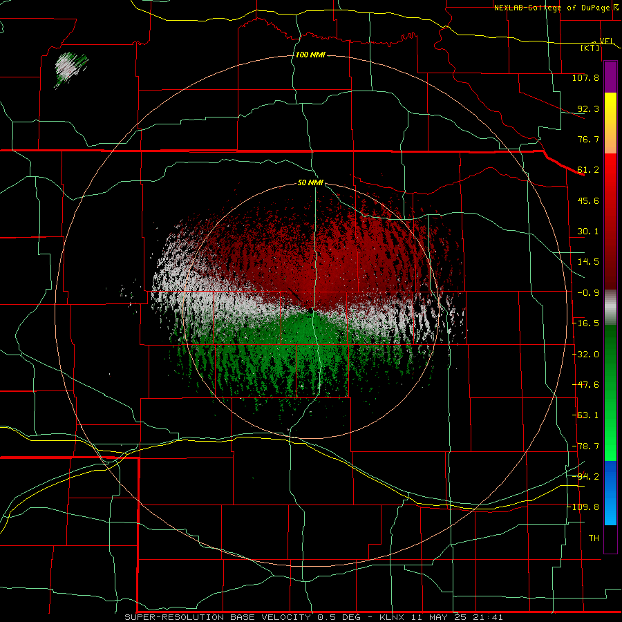This screenshot has height=622, width=622.
Task: Pick the gray near-zero color bar segment
Action: [610, 308]
